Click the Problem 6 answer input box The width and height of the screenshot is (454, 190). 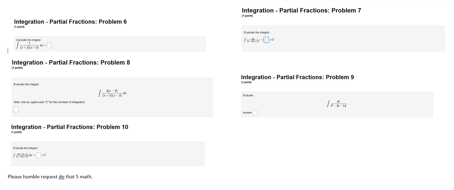coord(49,45)
